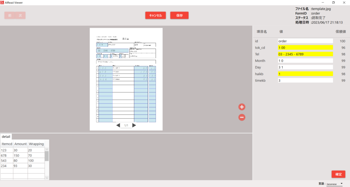Click the Amount column header

(21, 144)
